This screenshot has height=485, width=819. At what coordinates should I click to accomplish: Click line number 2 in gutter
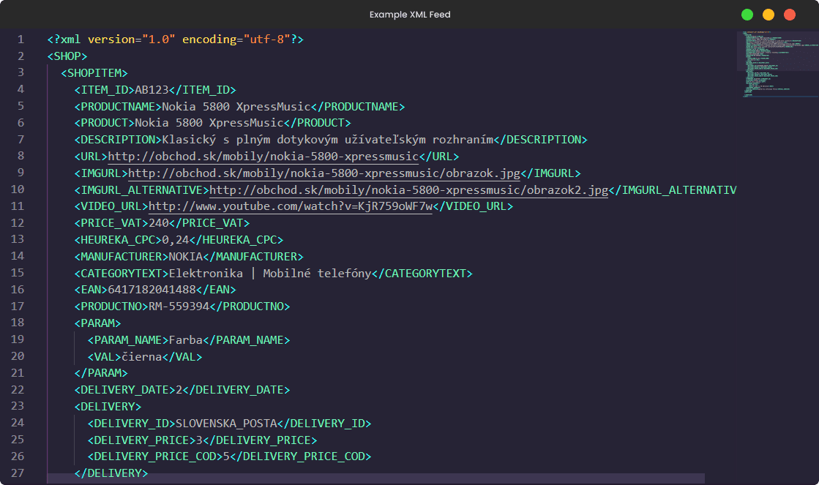point(20,56)
